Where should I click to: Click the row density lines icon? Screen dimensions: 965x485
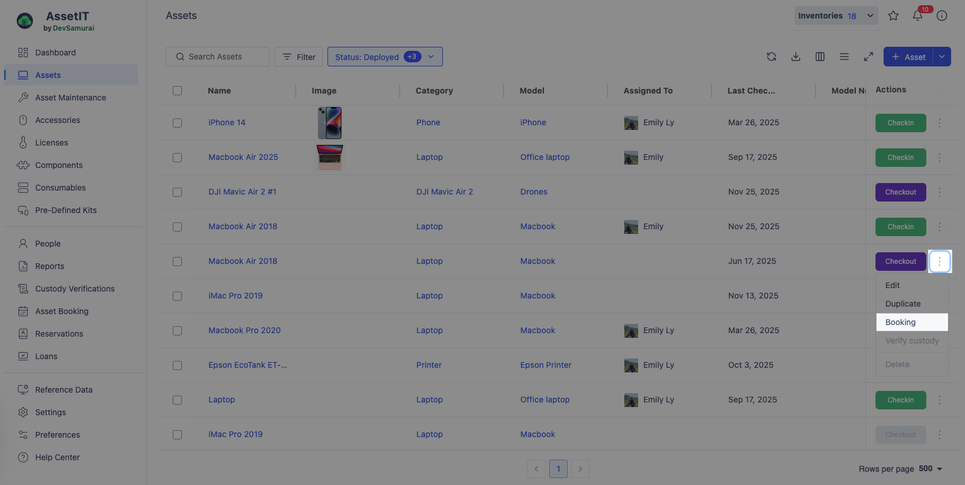(x=844, y=57)
